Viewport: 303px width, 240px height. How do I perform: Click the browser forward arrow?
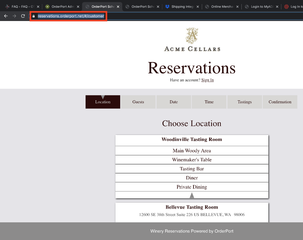14,16
